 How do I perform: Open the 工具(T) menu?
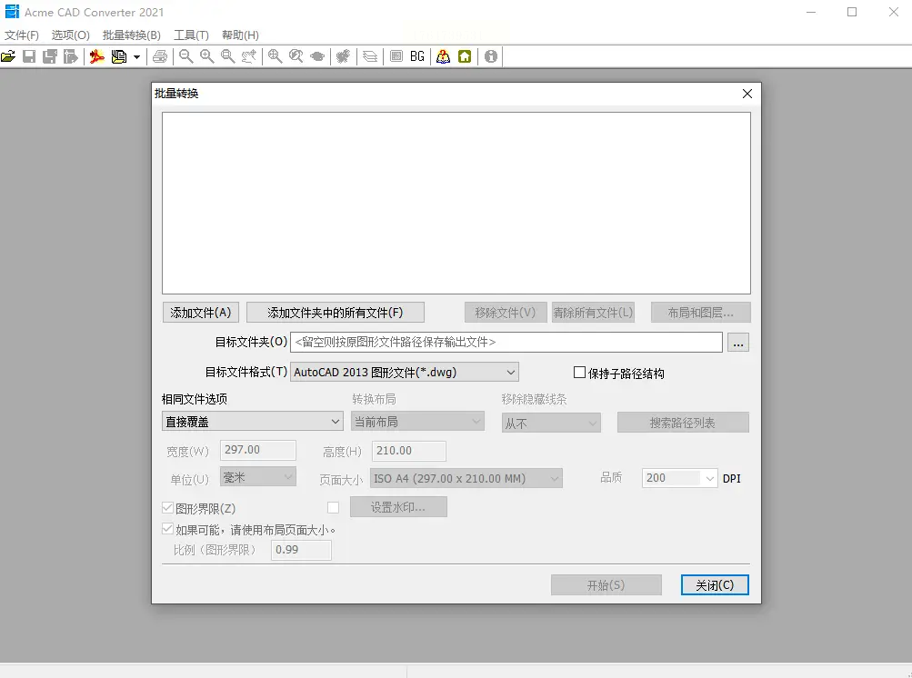[191, 35]
